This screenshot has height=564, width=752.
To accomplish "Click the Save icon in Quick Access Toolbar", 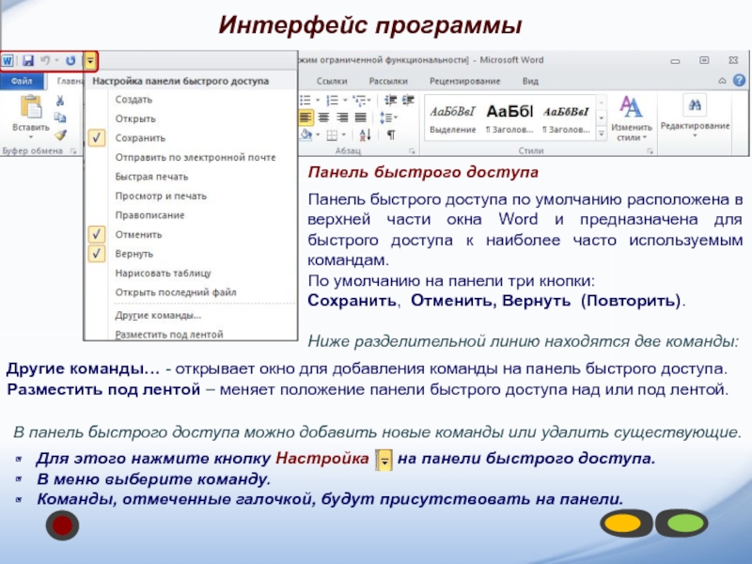I will 28,60.
